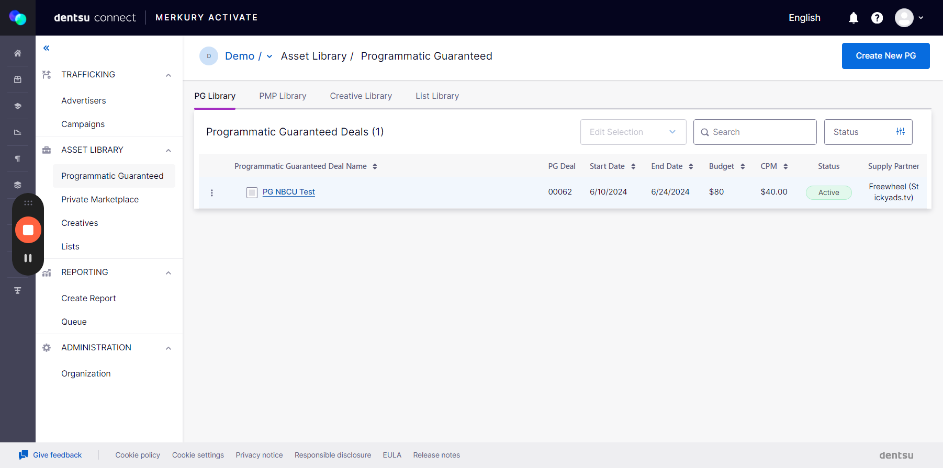Image resolution: width=943 pixels, height=468 pixels.
Task: Open the notifications bell
Action: coord(854,18)
